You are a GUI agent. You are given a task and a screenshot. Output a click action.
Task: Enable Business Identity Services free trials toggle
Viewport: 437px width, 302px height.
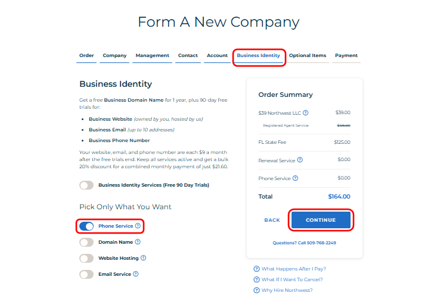[x=86, y=185]
